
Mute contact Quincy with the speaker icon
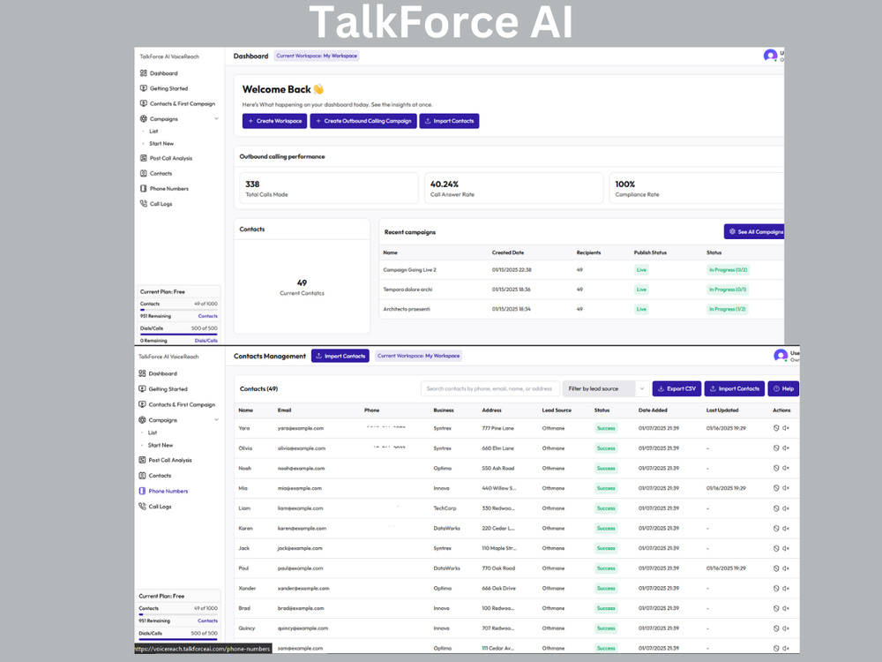786,628
